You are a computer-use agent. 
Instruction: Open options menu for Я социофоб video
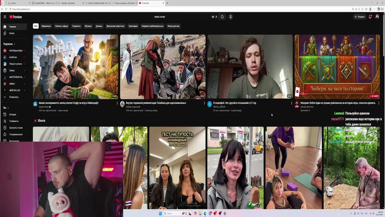[x=291, y=103]
